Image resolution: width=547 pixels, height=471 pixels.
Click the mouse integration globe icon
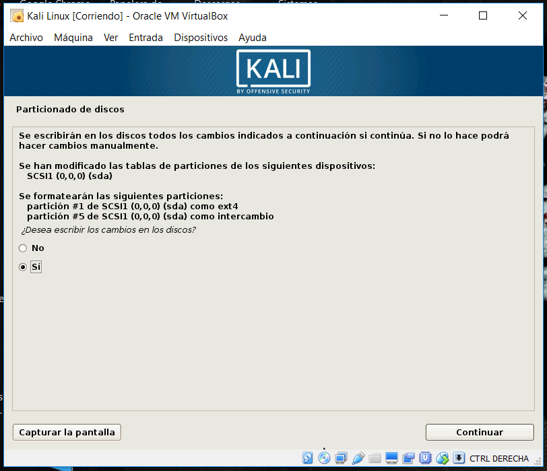click(443, 458)
